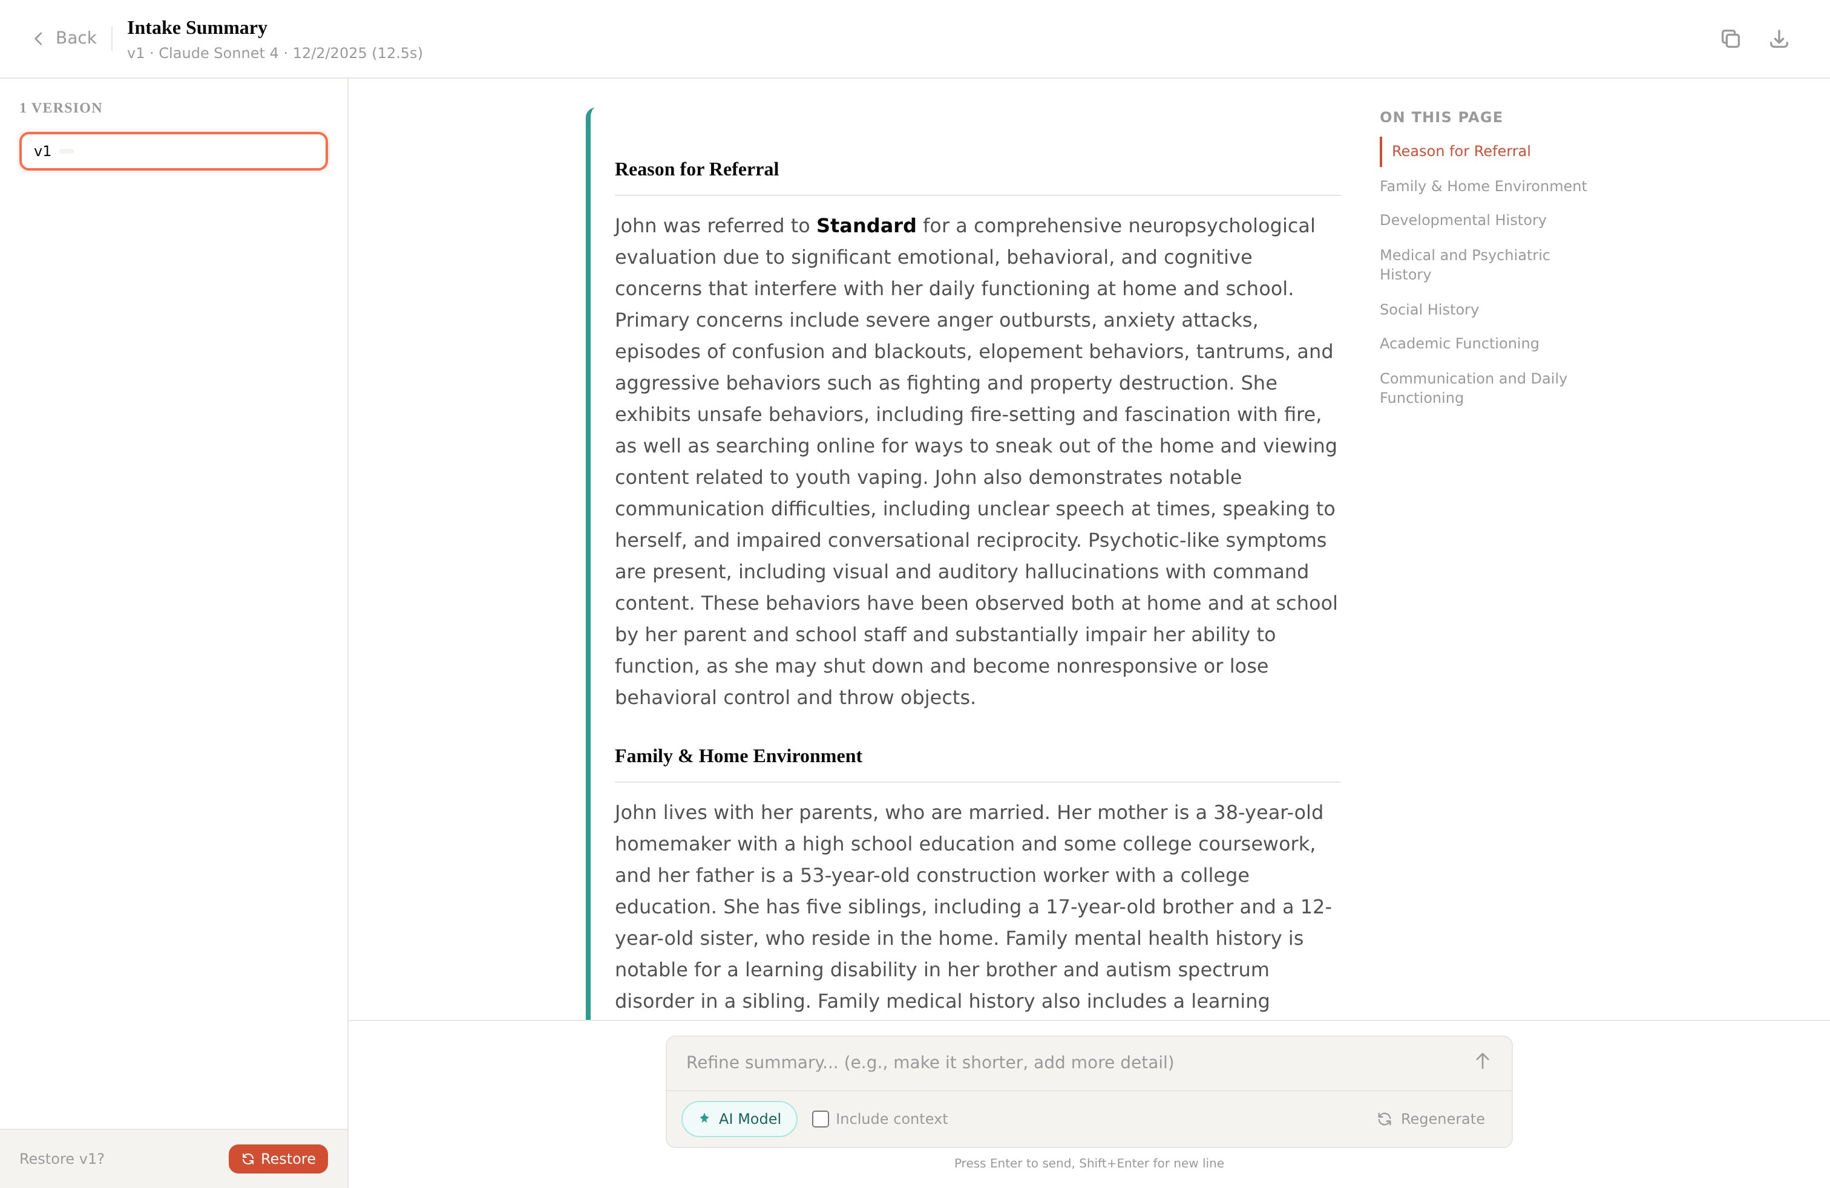This screenshot has width=1830, height=1188.
Task: Expand the v1 version entry details
Action: 173,151
